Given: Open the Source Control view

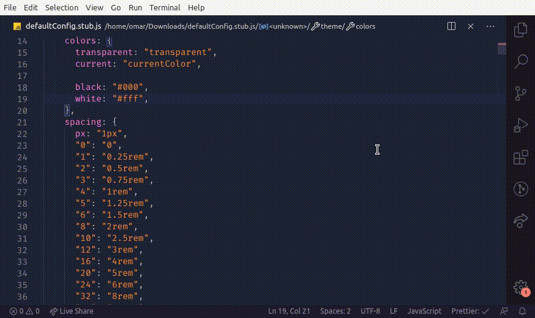Looking at the screenshot, I should [520, 93].
